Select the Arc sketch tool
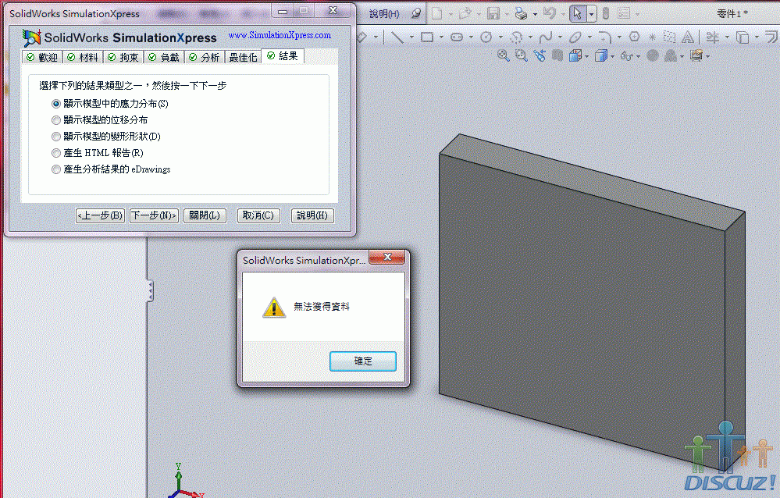780x498 pixels. [516, 37]
